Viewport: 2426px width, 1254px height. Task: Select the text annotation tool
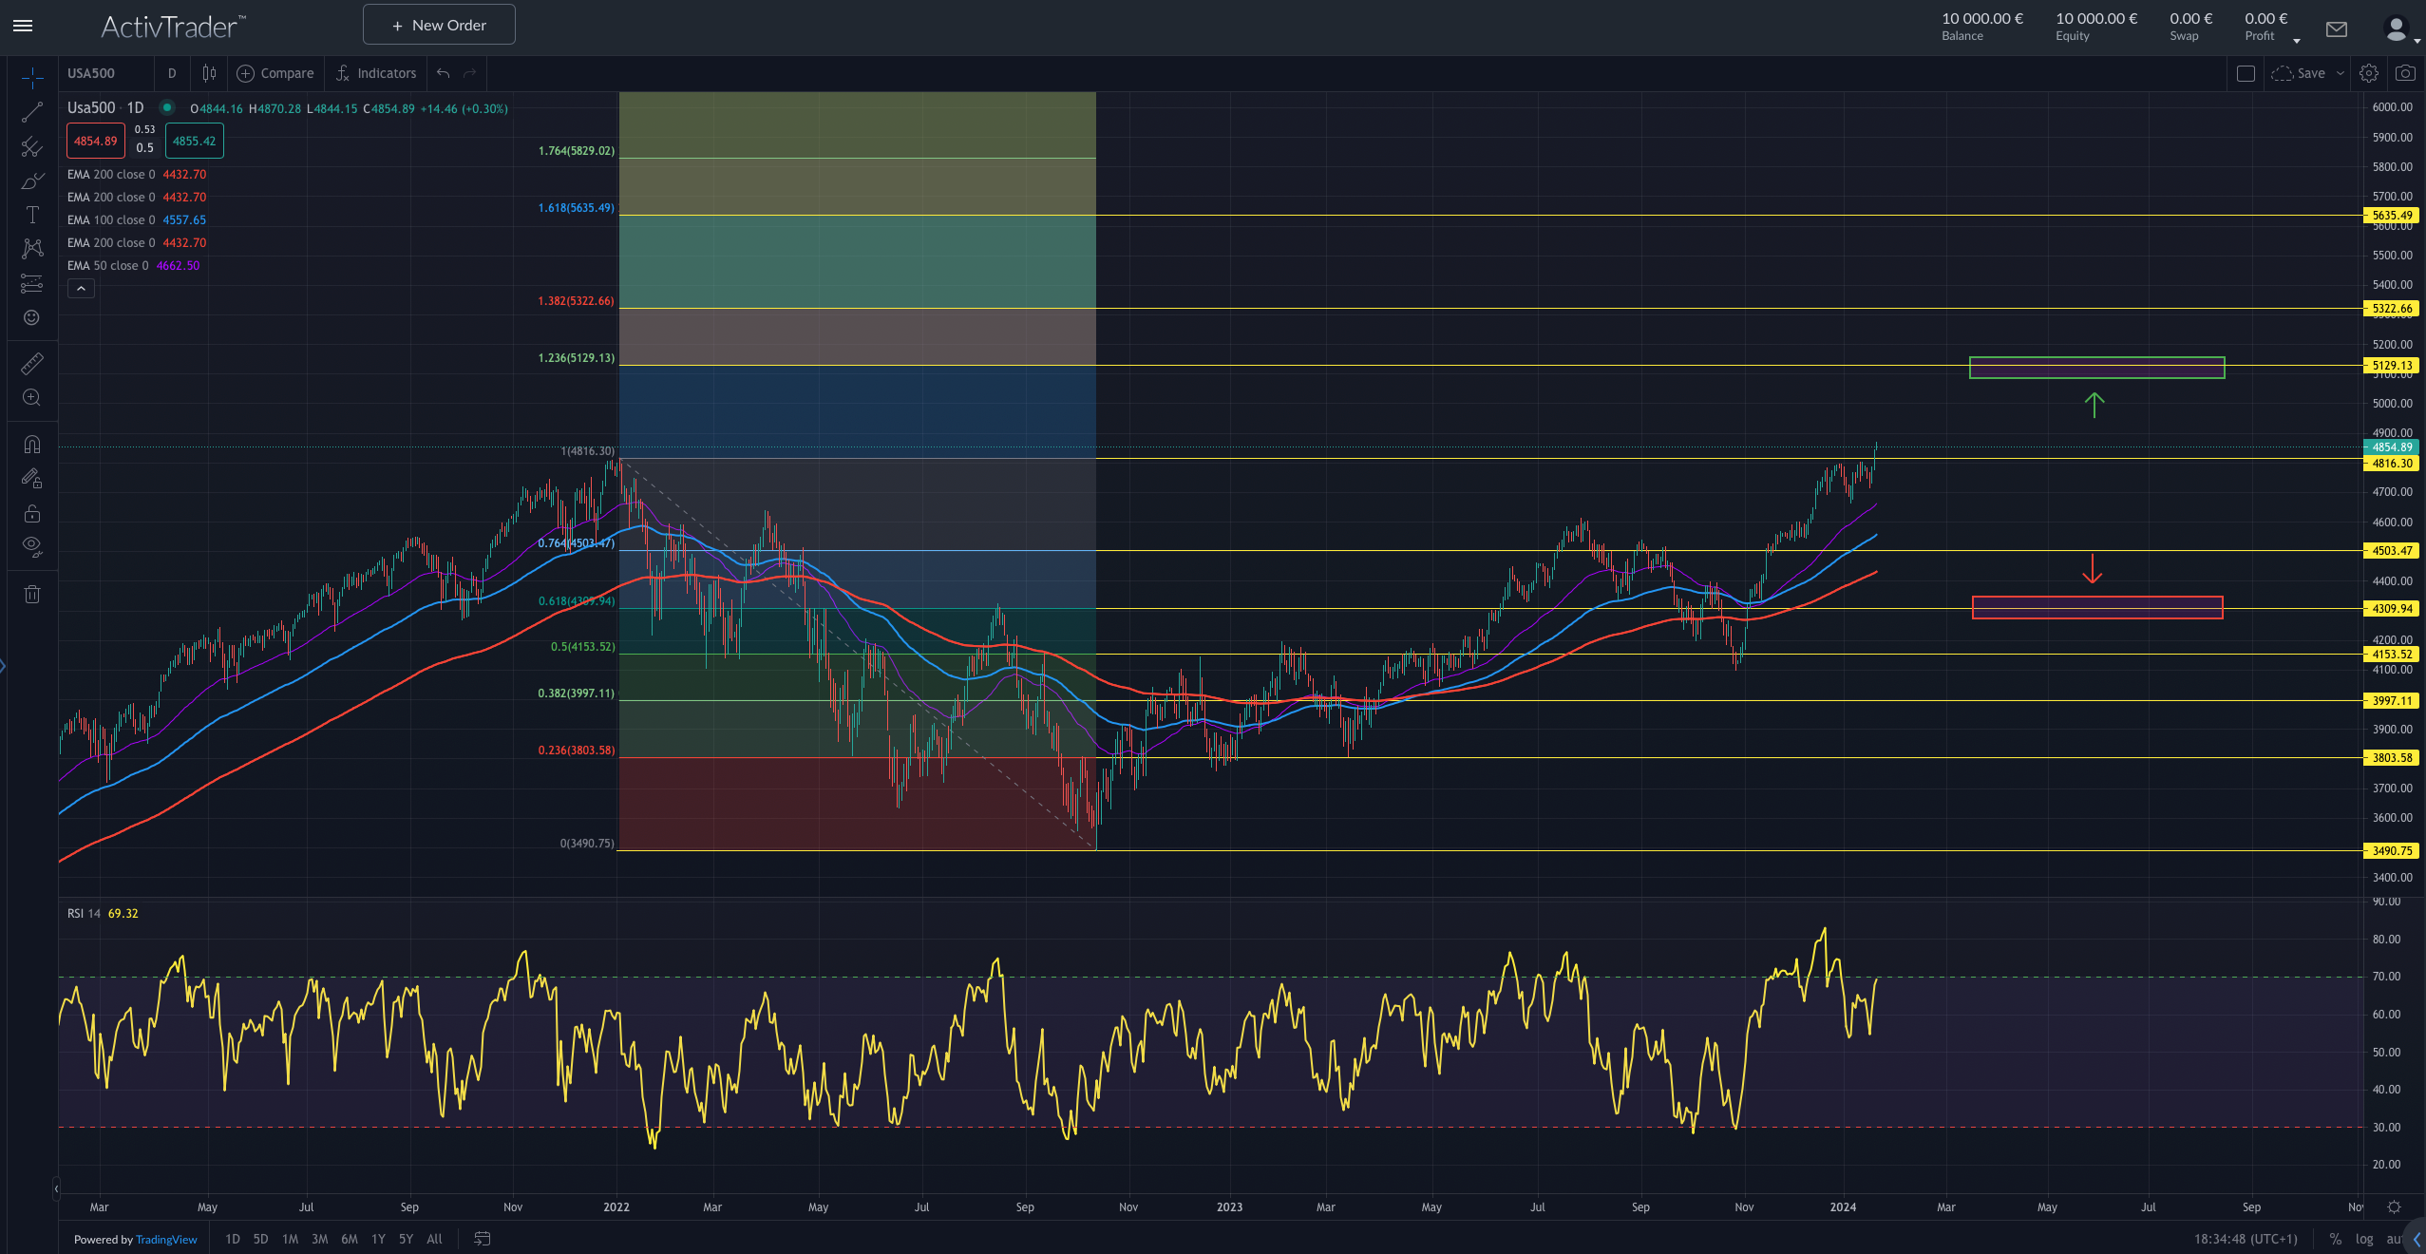[31, 215]
